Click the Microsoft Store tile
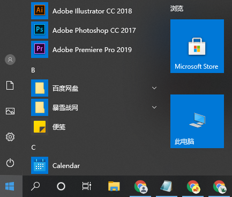Viewport: 232px width, 197px height. tap(197, 46)
